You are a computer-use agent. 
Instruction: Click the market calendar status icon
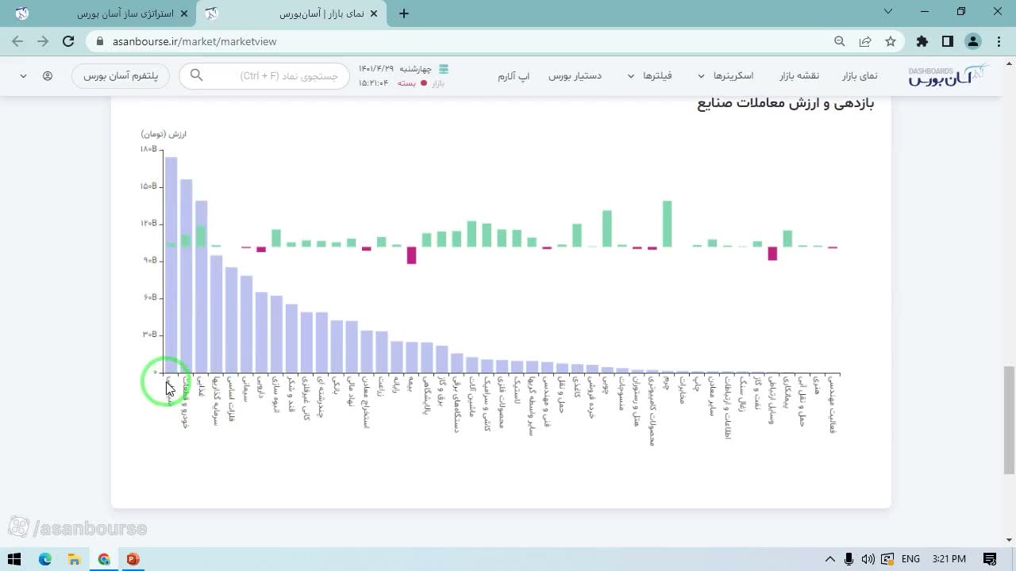(x=444, y=69)
